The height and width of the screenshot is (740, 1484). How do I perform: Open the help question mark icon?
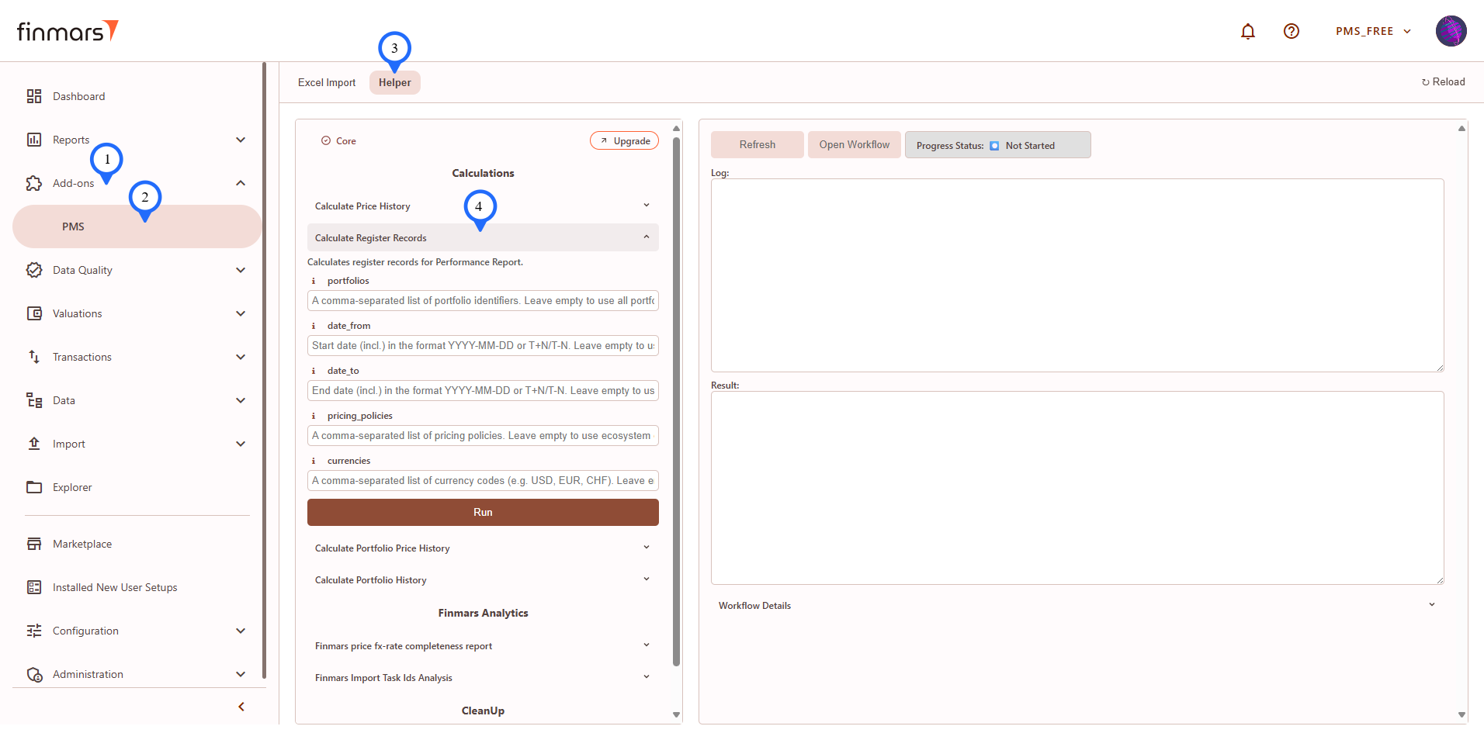pos(1291,31)
